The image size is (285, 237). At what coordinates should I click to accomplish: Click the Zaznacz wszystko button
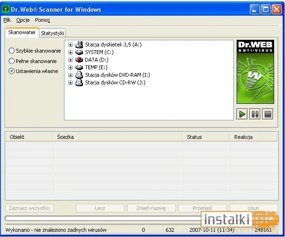tap(29, 208)
